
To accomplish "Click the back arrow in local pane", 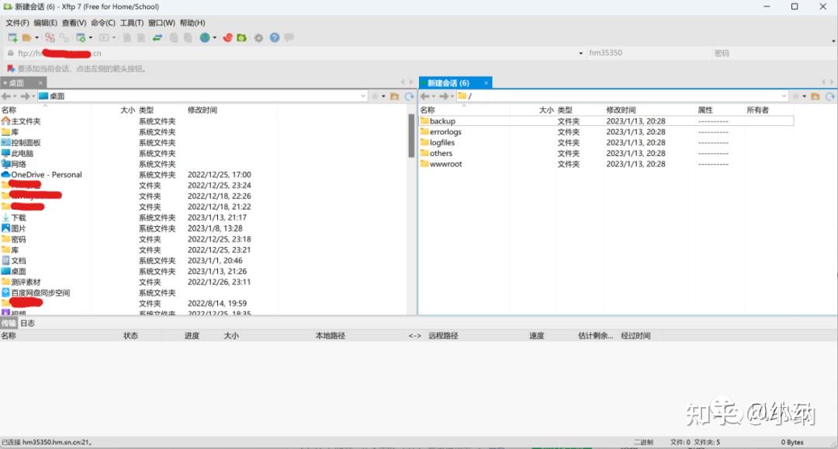I will [6, 96].
